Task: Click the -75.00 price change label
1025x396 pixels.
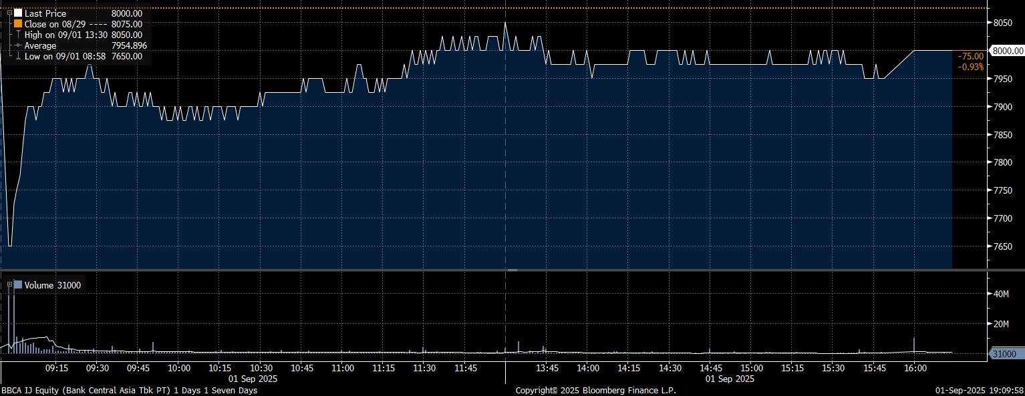Action: tap(970, 57)
